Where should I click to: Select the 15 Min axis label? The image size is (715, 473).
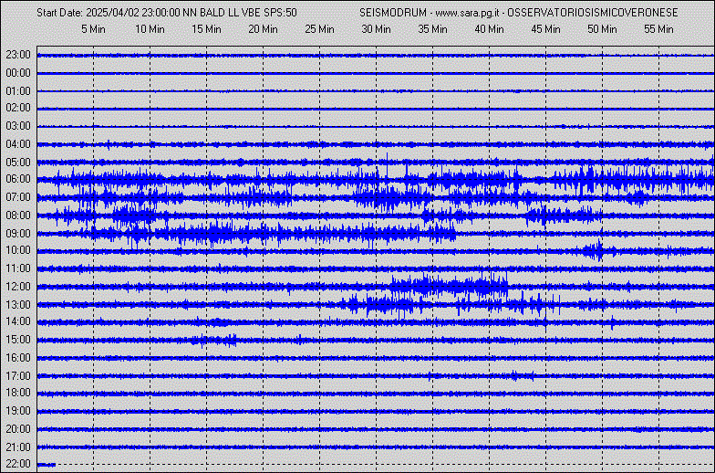coord(206,29)
